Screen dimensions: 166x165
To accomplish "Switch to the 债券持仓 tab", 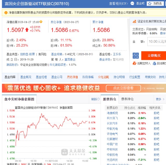I will [127, 99].
